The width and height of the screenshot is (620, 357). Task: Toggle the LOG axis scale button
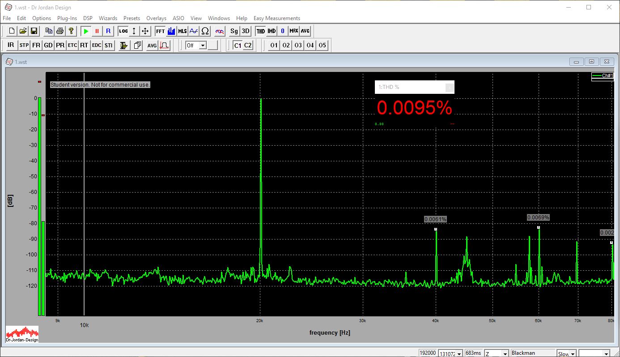[123, 31]
